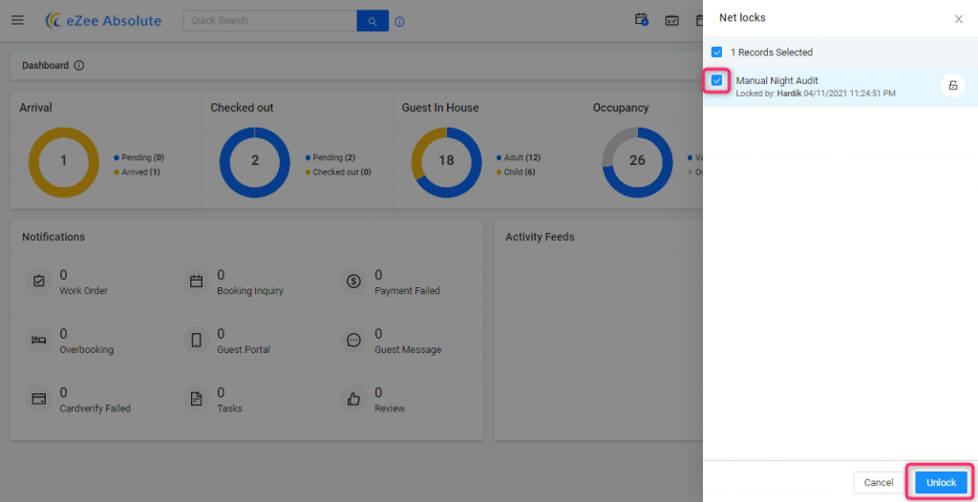Screen dimensions: 978x502
Task: Open the Dashboard info icon
Action: click(79, 66)
